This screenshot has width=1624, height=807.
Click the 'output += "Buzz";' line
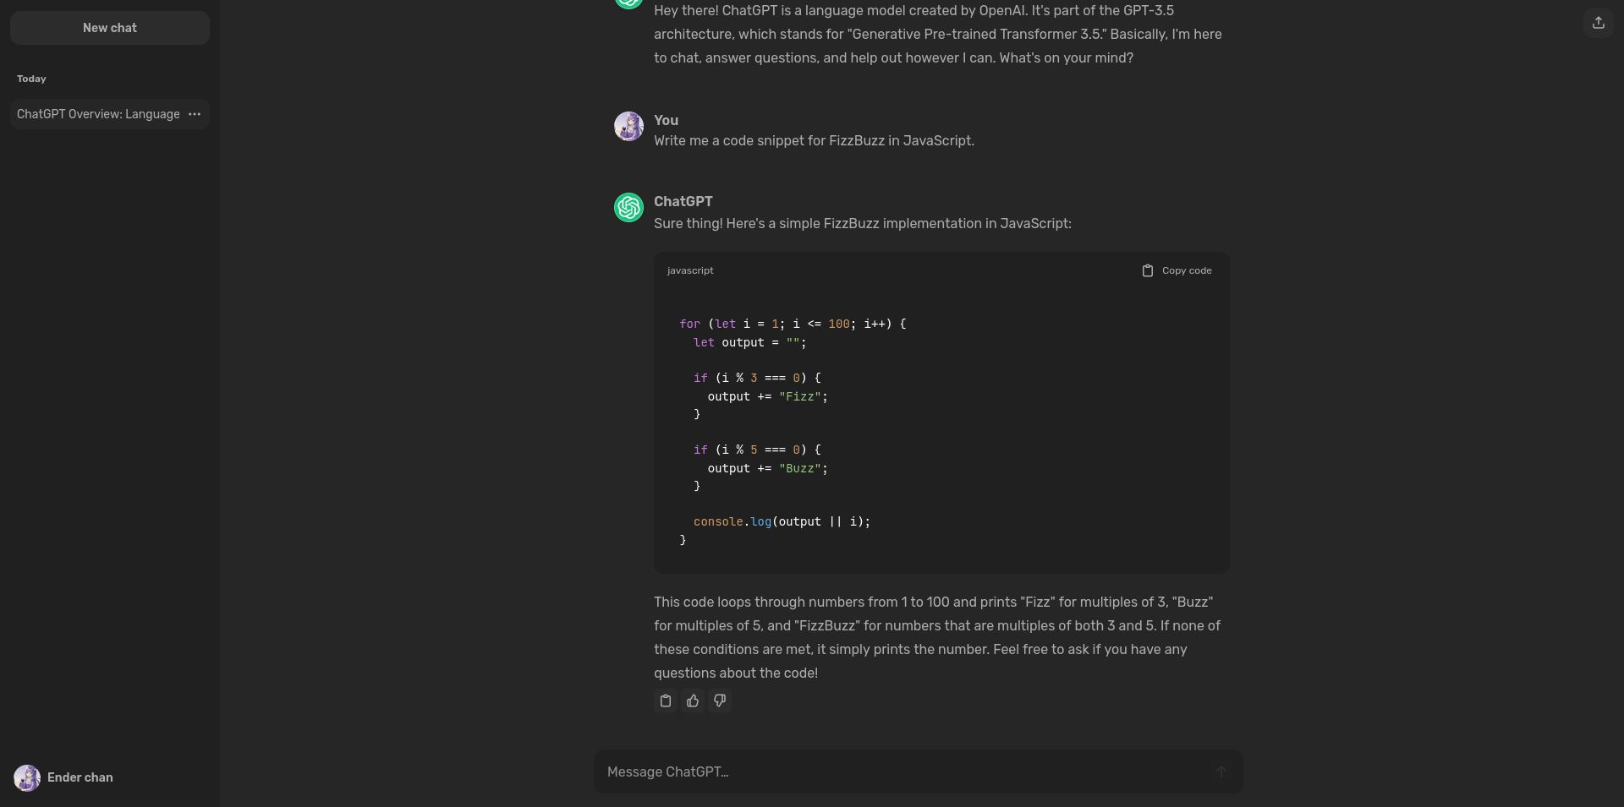pyautogui.click(x=768, y=468)
